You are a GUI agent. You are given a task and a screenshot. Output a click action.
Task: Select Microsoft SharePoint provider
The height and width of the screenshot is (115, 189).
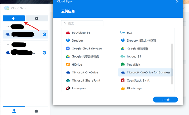tap(83, 80)
